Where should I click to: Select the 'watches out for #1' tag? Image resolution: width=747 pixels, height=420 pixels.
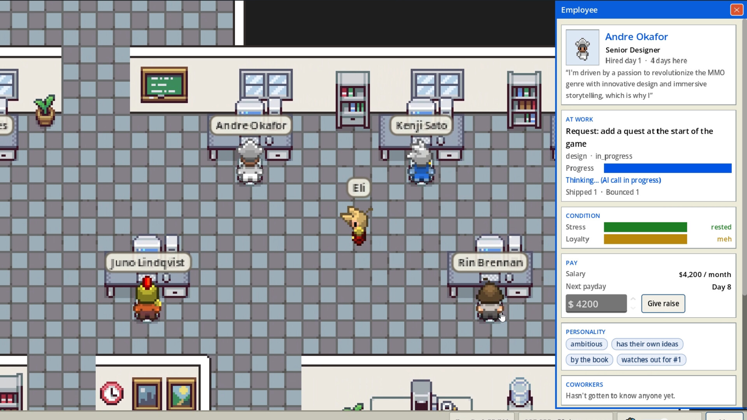[x=651, y=360]
